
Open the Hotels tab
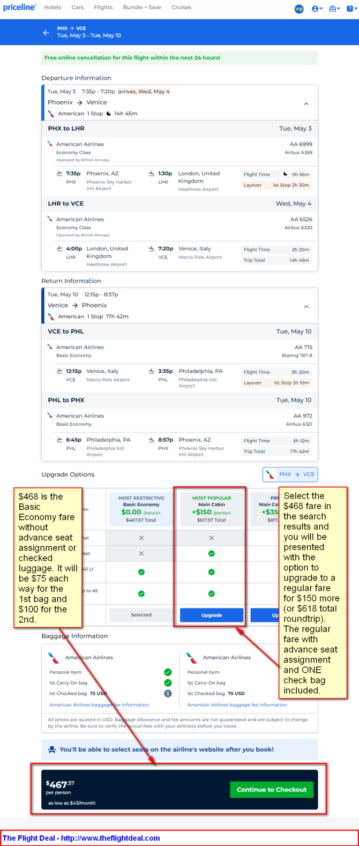point(53,8)
